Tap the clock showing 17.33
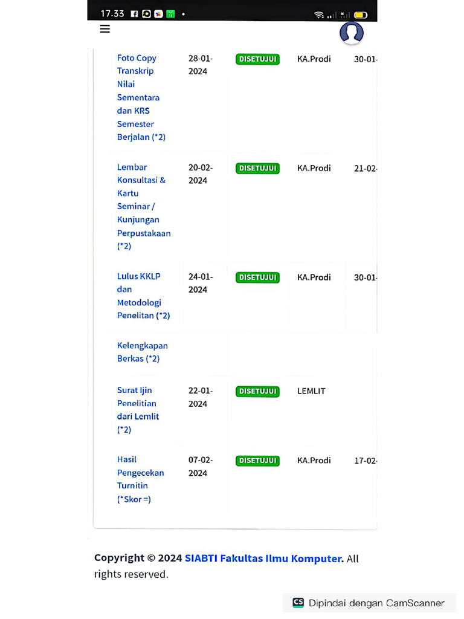The width and height of the screenshot is (464, 619). [x=112, y=14]
